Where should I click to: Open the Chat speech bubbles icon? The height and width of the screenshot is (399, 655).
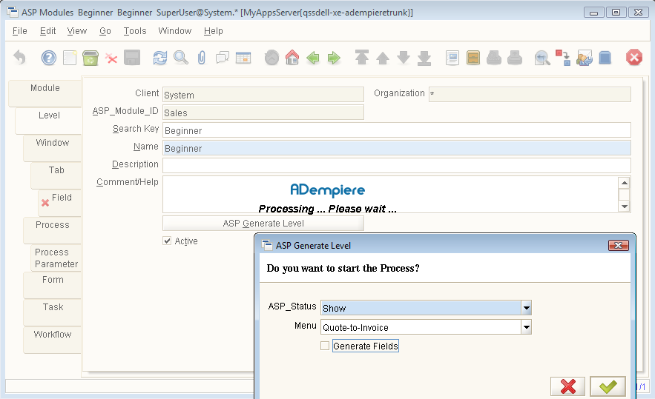223,58
